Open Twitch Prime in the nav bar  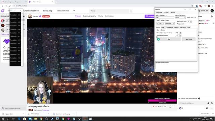coord(63,11)
